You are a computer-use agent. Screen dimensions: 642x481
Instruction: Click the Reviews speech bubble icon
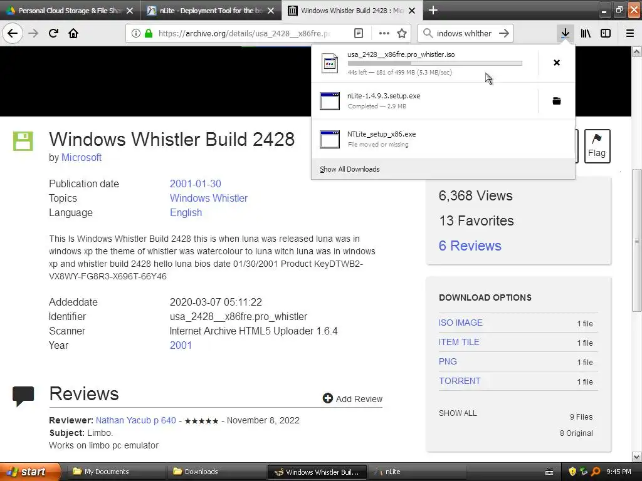pos(23,396)
